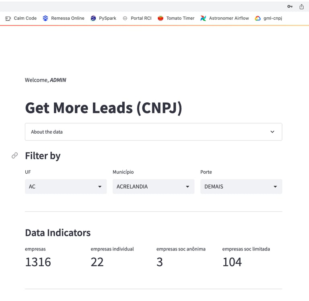
Task: Open the gml-cnpj bookmark label
Action: pos(273,18)
